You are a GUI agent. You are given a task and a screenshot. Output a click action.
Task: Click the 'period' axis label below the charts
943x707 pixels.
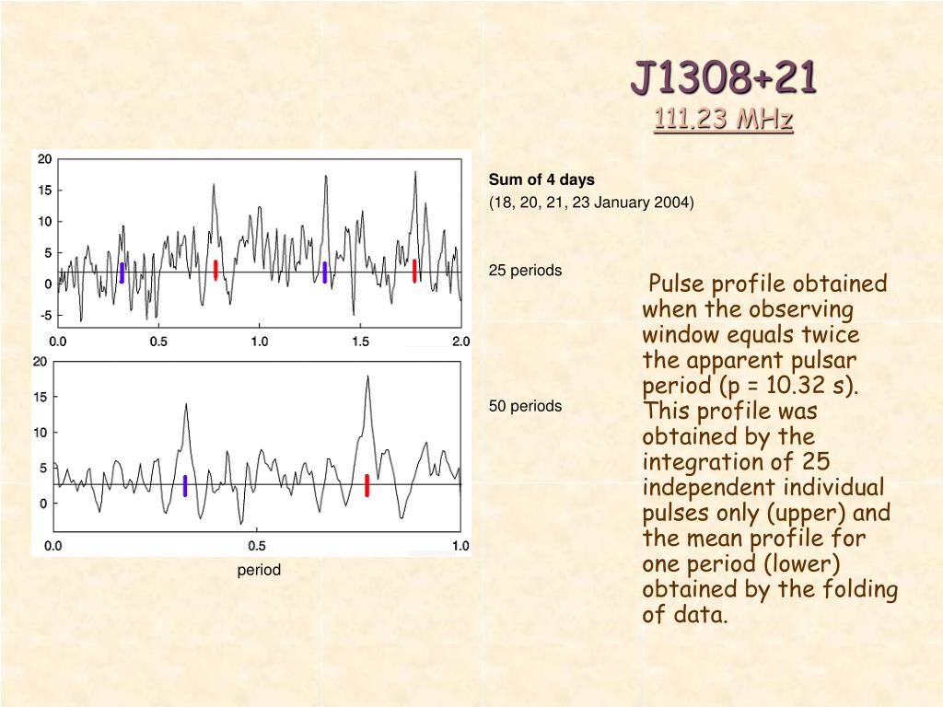[259, 570]
